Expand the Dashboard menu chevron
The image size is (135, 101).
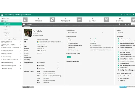20,18
